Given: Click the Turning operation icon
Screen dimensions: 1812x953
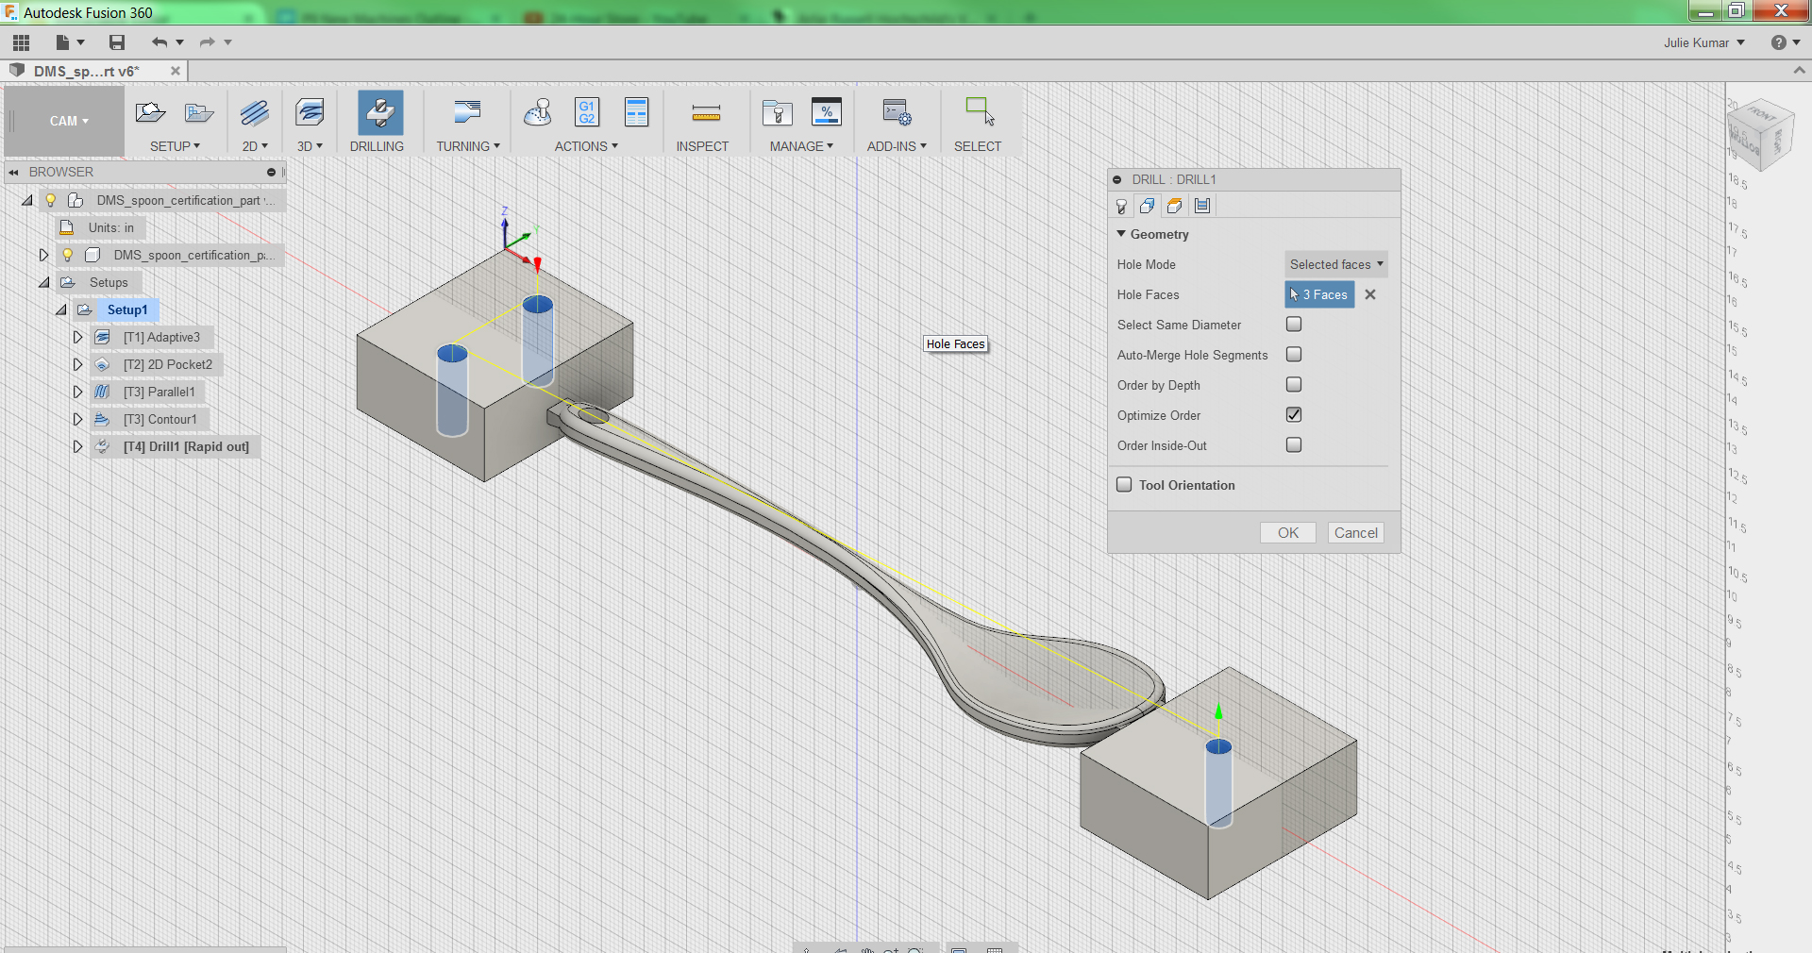Looking at the screenshot, I should [x=467, y=113].
